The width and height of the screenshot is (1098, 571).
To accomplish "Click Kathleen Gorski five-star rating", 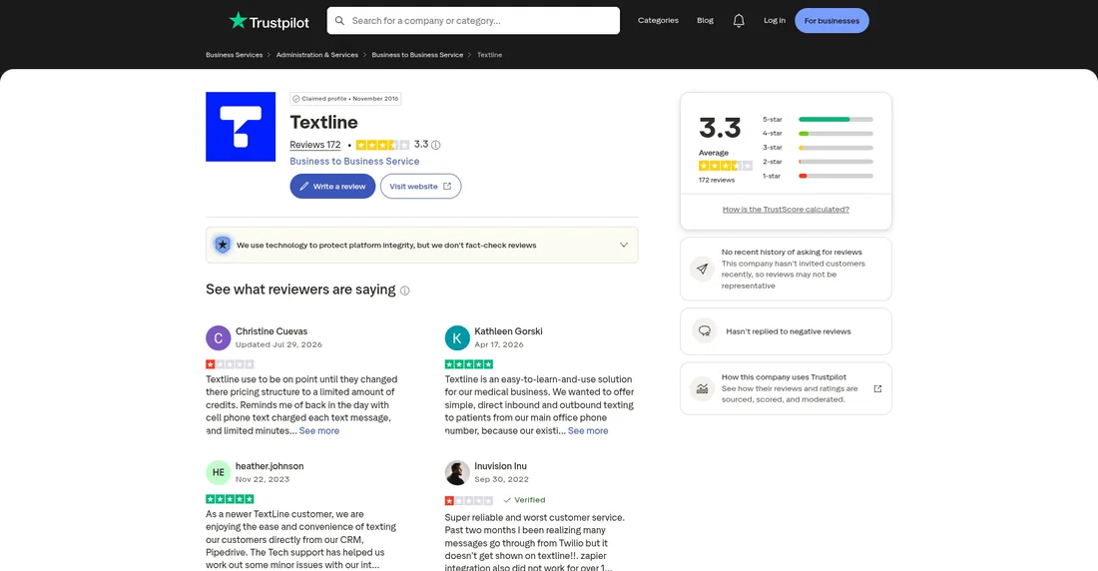I will tap(469, 364).
